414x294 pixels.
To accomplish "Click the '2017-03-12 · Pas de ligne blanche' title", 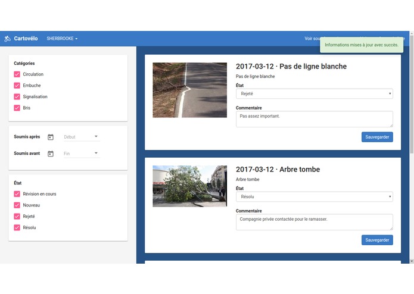I will click(x=291, y=67).
